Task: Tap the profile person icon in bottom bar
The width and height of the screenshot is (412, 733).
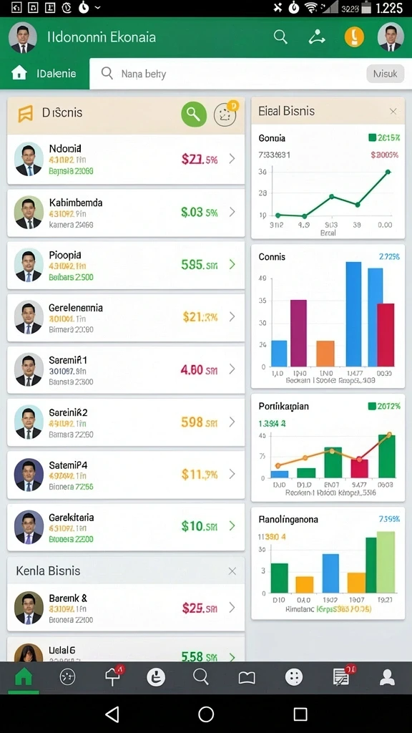Action: tap(387, 677)
